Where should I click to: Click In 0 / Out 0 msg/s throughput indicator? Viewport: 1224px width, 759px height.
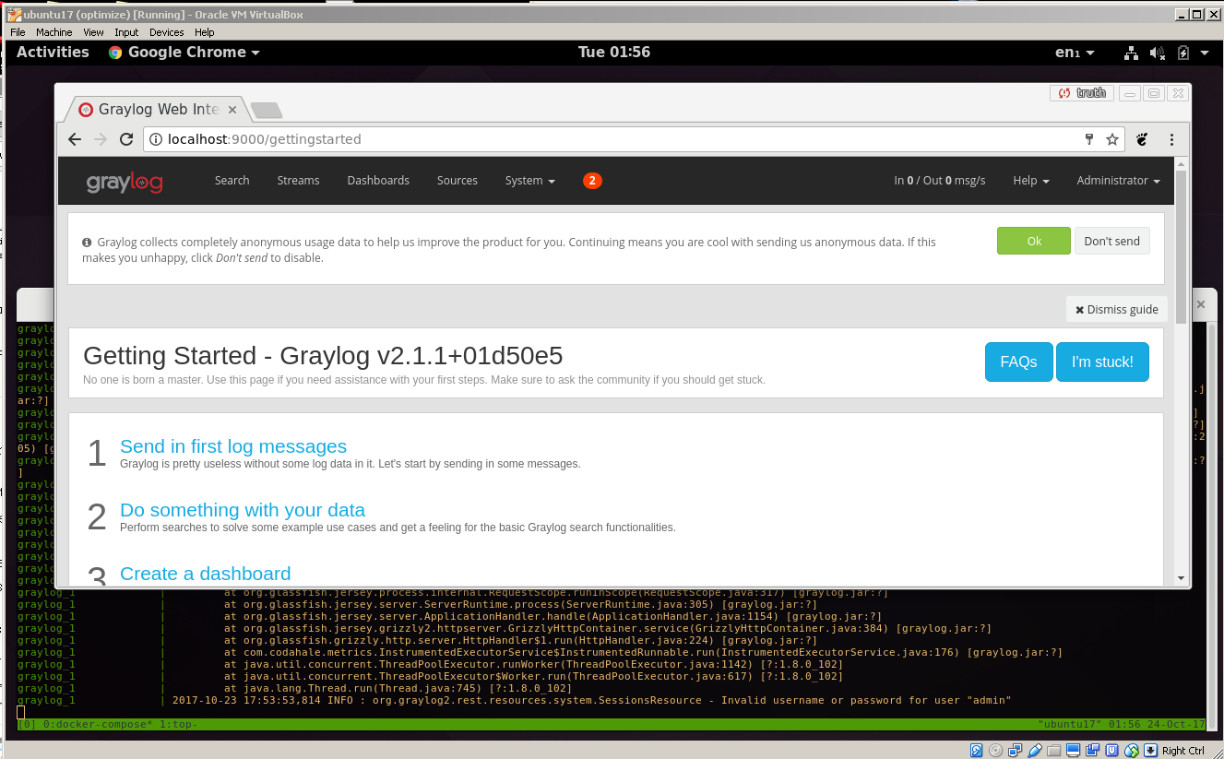click(x=939, y=181)
